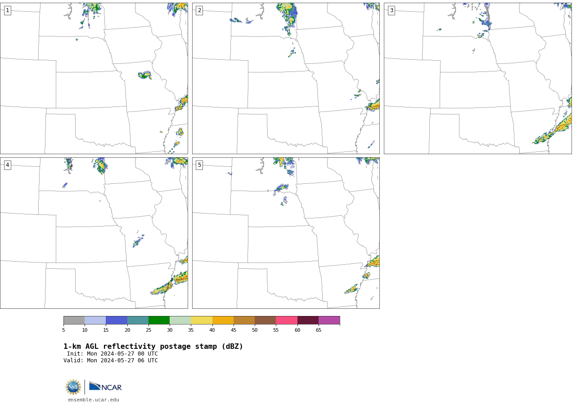
Task: Select the dark green 25-30 dBZ swatch
Action: pos(159,320)
